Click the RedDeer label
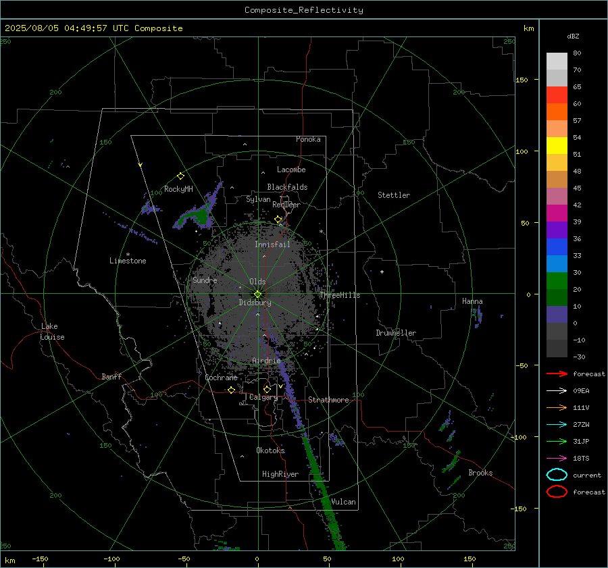The height and width of the screenshot is (568, 608). 286,205
